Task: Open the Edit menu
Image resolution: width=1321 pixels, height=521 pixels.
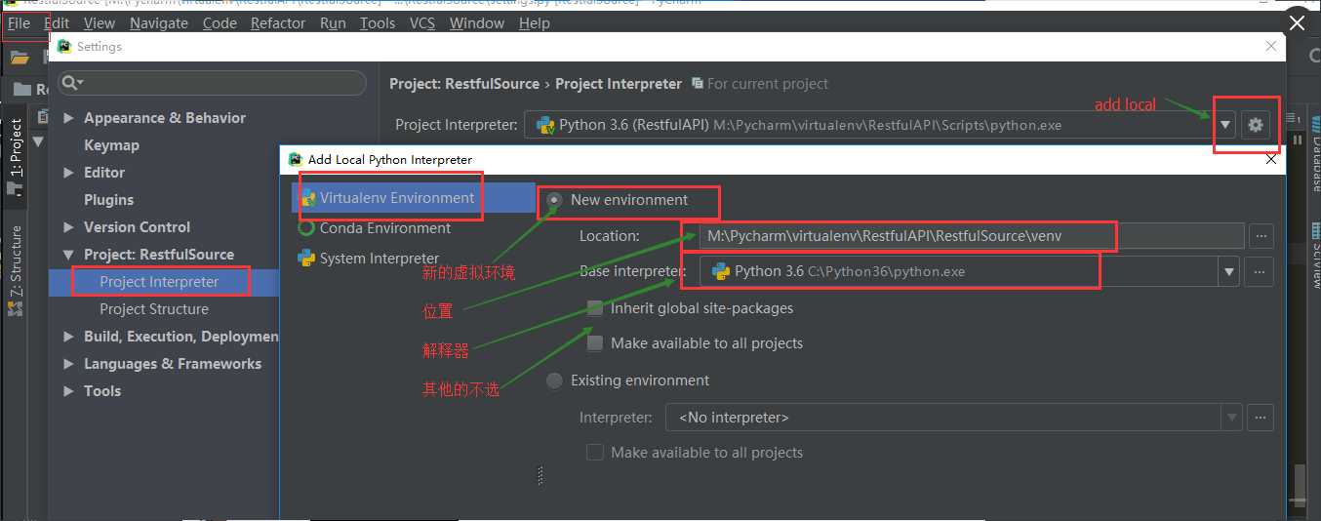Action: [x=57, y=23]
